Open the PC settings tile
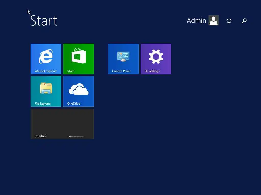This screenshot has height=195, width=261. click(156, 59)
